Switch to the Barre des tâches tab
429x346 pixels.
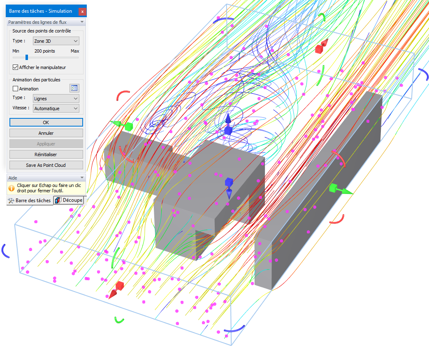(30, 201)
